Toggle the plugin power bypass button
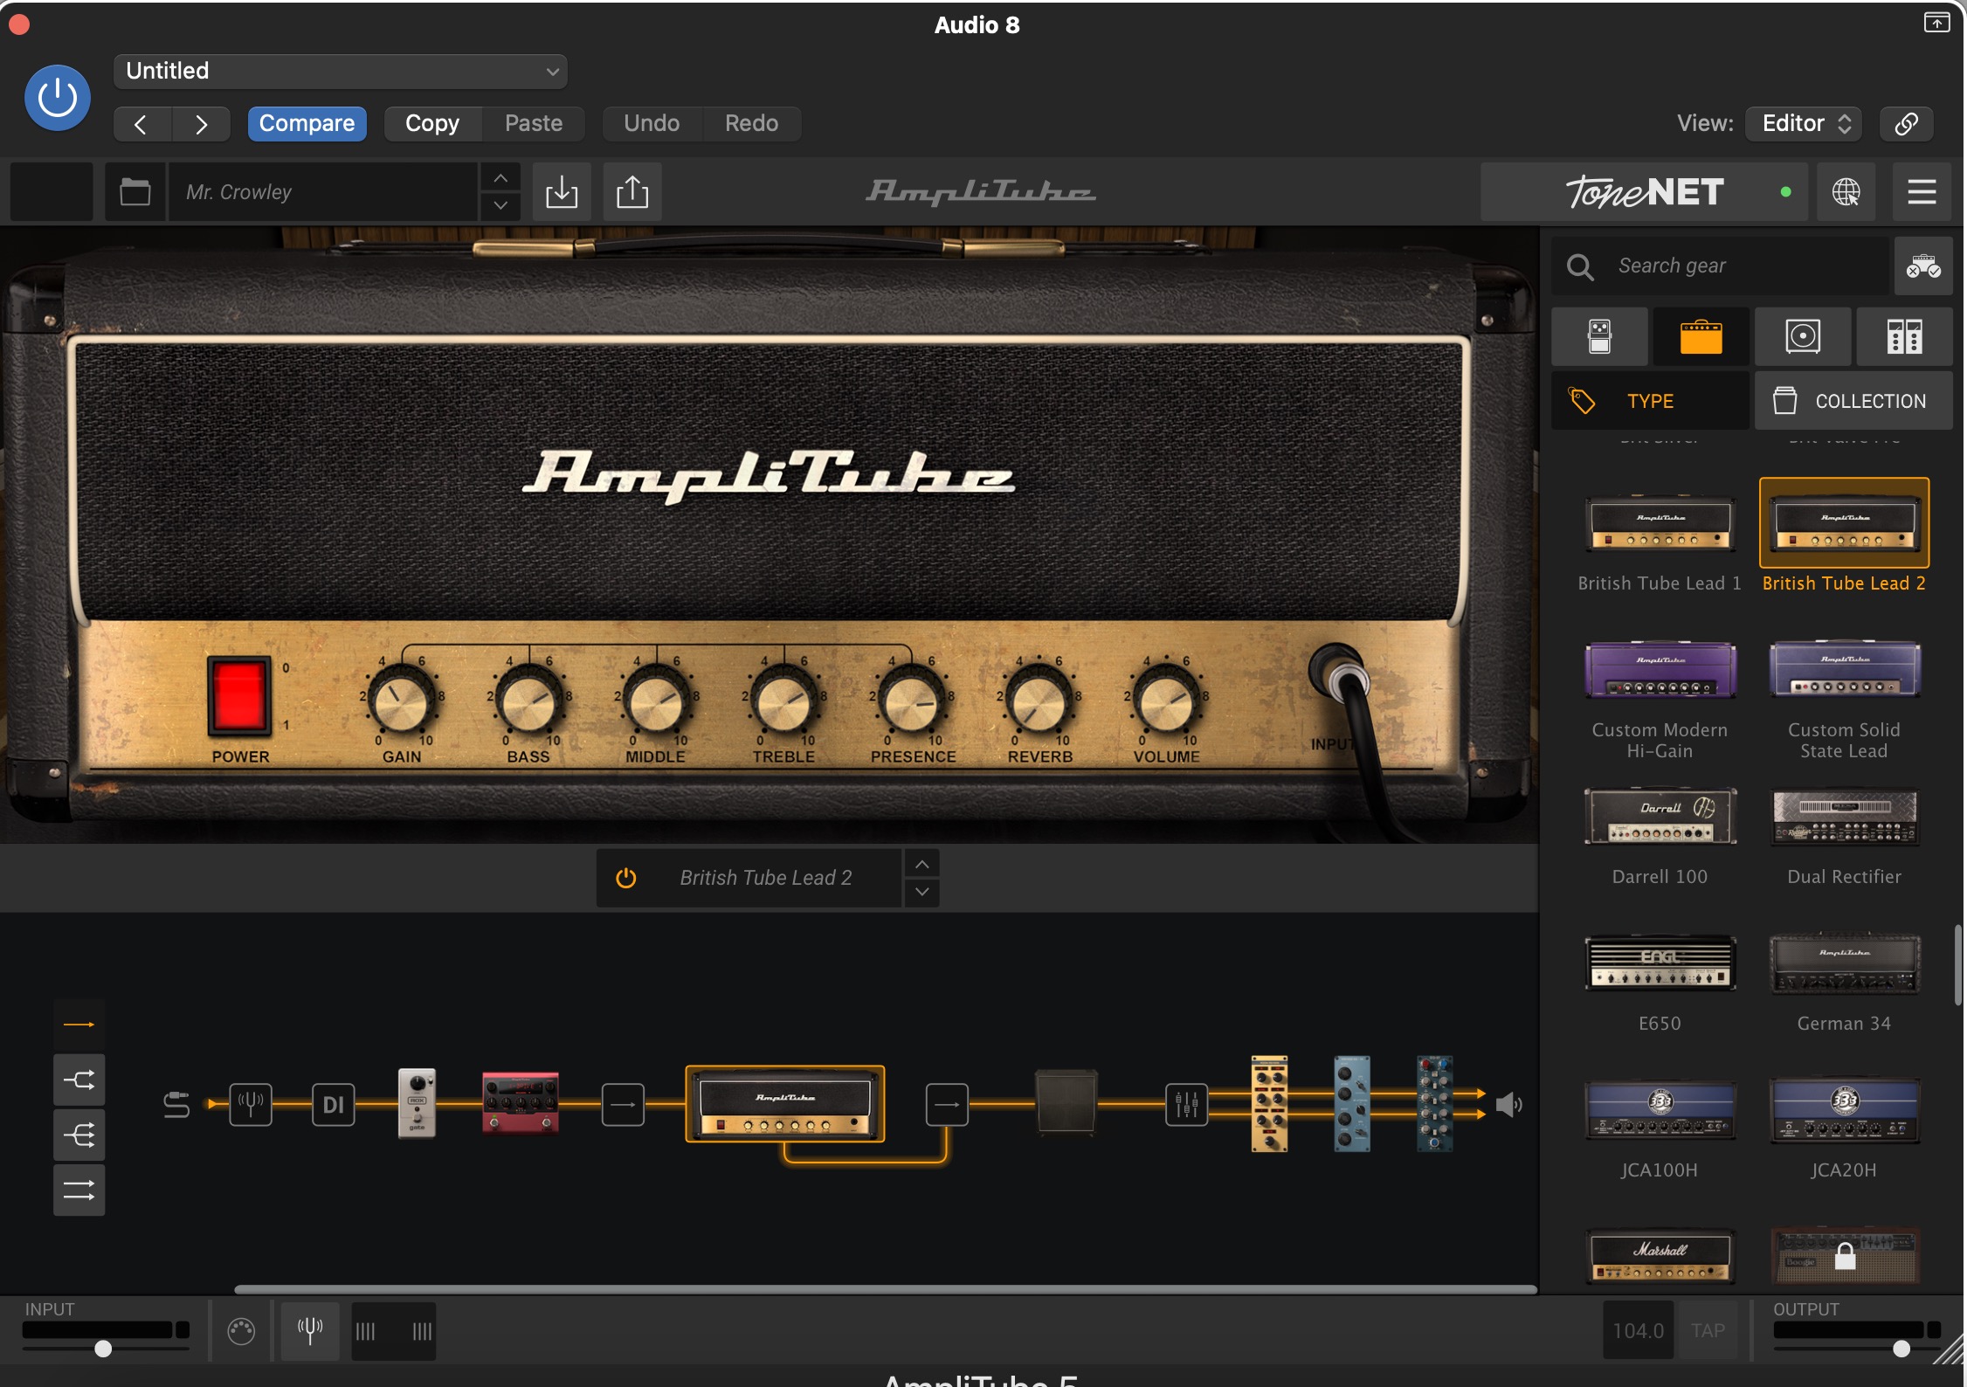This screenshot has width=1967, height=1387. pos(58,98)
